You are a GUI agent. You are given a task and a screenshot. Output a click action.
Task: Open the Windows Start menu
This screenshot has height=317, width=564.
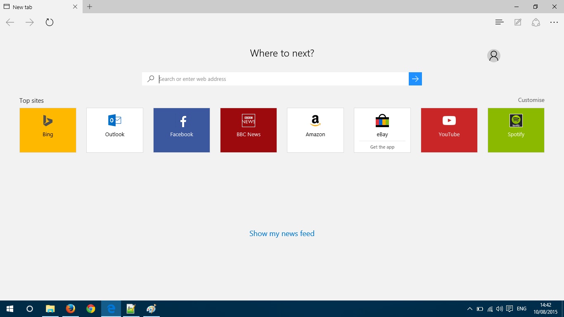pyautogui.click(x=10, y=309)
